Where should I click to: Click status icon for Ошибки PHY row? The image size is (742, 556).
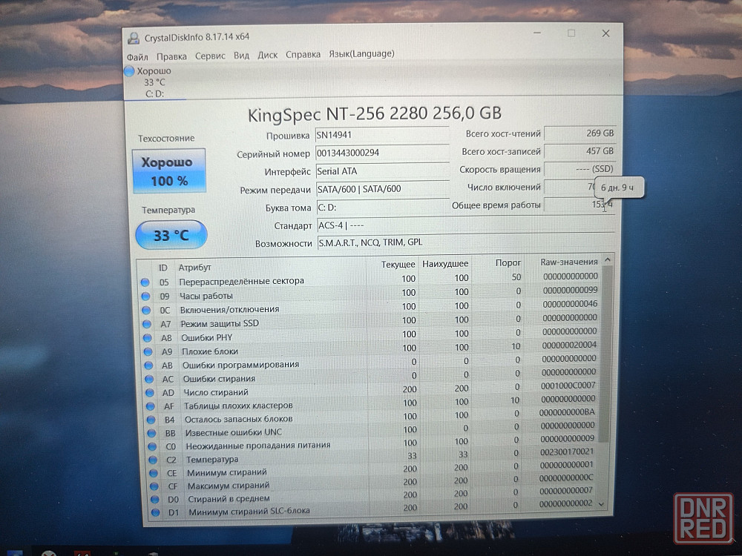tap(147, 337)
